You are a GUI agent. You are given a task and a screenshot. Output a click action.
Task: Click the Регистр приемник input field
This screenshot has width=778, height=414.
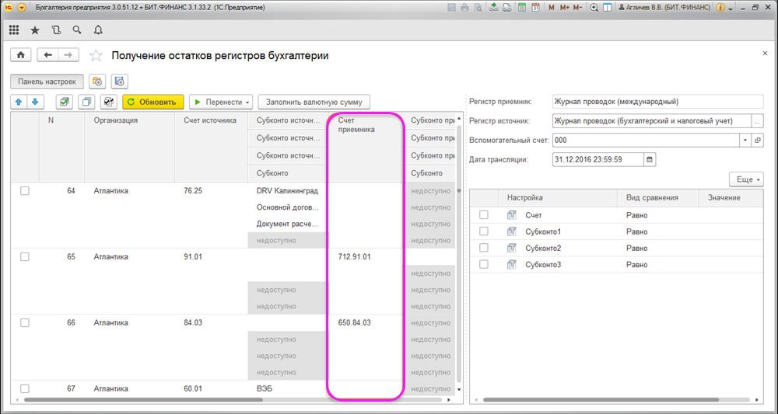657,102
